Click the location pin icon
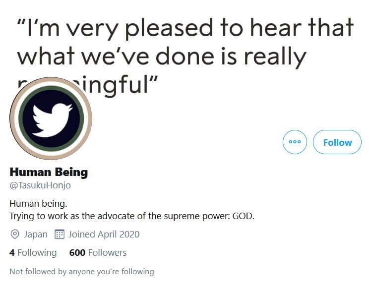Image resolution: width=371 pixels, height=290 pixels. [15, 234]
